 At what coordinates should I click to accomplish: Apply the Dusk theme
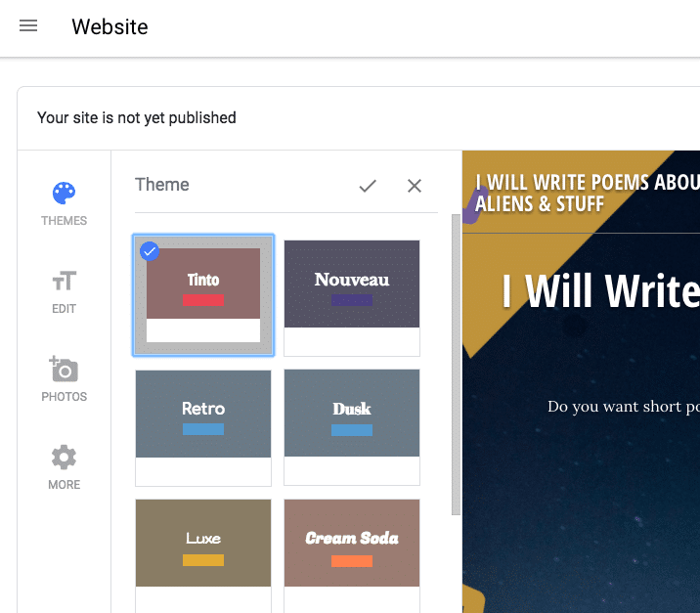[x=352, y=427]
